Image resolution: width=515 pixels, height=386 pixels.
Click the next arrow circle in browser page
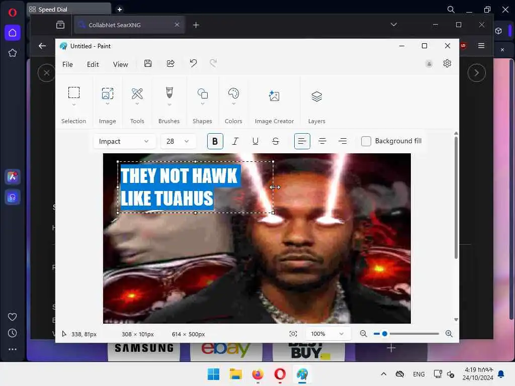click(477, 72)
